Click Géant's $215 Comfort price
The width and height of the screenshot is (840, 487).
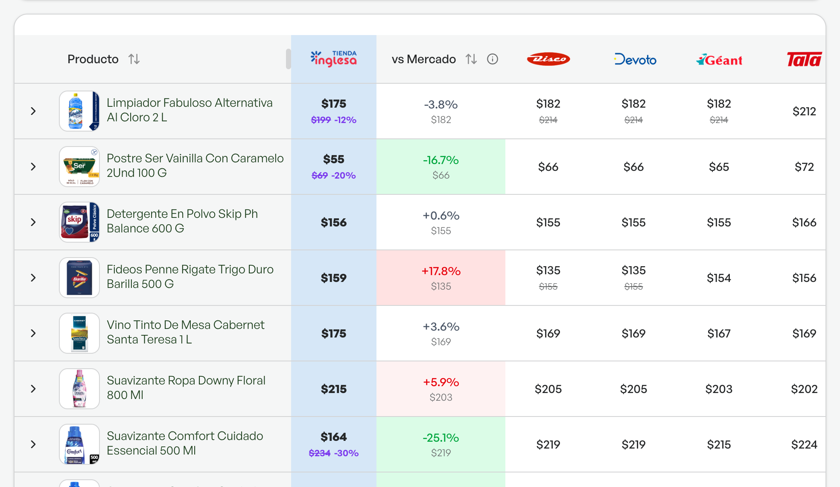pyautogui.click(x=719, y=445)
